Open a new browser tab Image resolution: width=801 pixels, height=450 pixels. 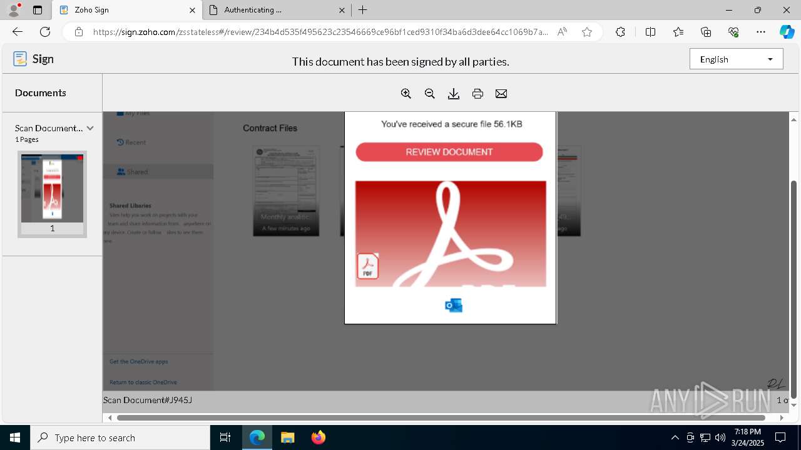point(363,10)
